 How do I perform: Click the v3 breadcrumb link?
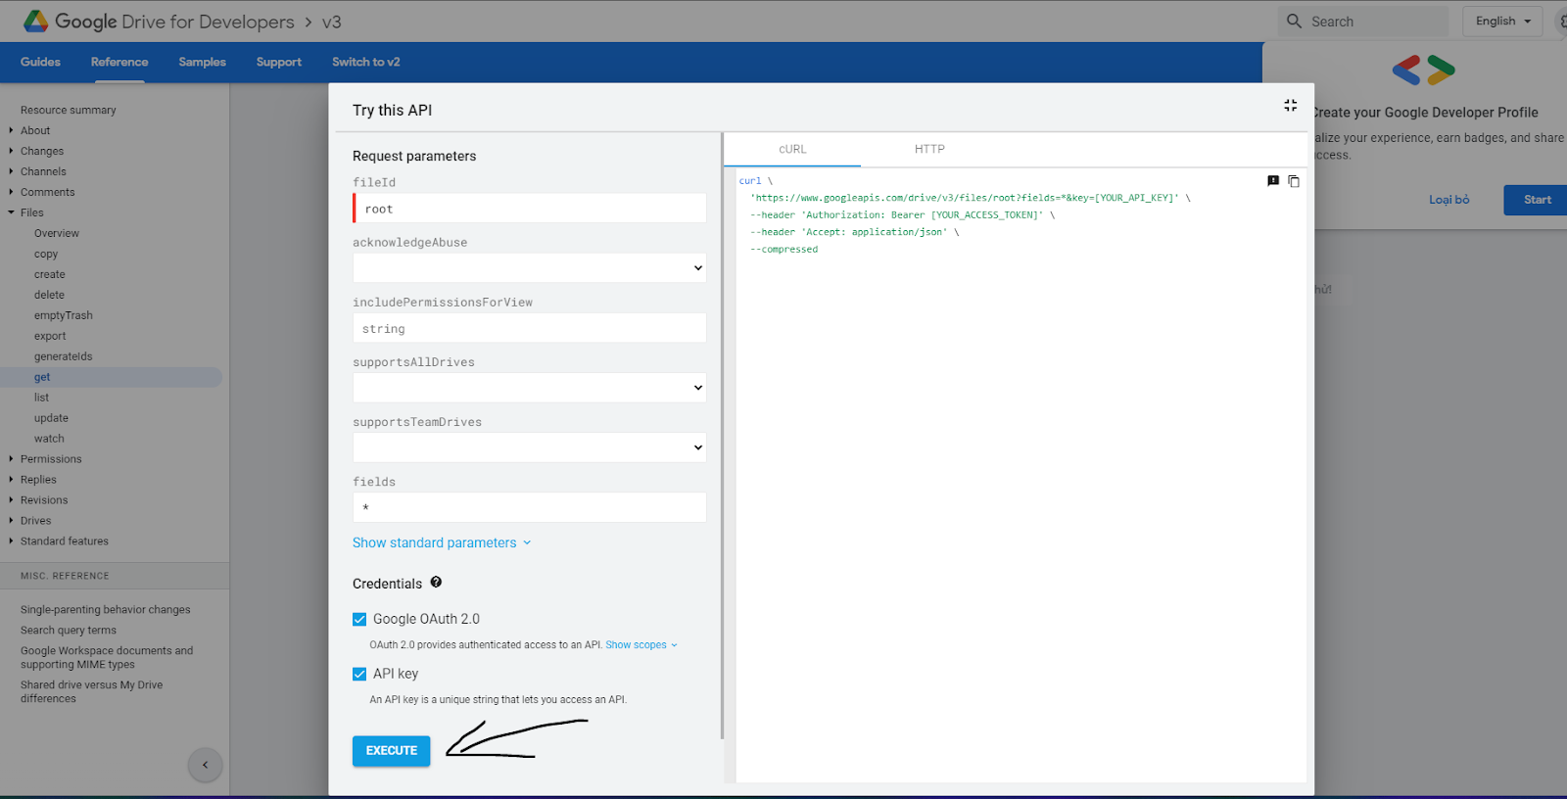pyautogui.click(x=332, y=22)
